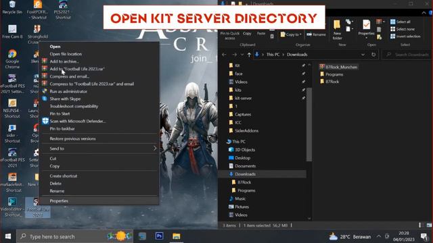Select the Recycle Bin desktop icon
Screen dimensions: 433x243
(12, 7)
